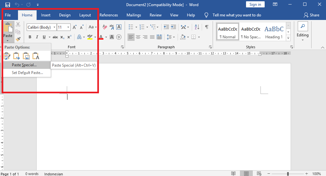The width and height of the screenshot is (326, 176).
Task: Apply the Normal style
Action: pyautogui.click(x=228, y=32)
